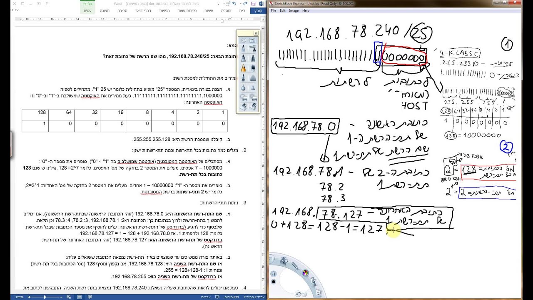This screenshot has width=533, height=300.
Task: Select the rounded smudge brush
Action: click(x=252, y=78)
